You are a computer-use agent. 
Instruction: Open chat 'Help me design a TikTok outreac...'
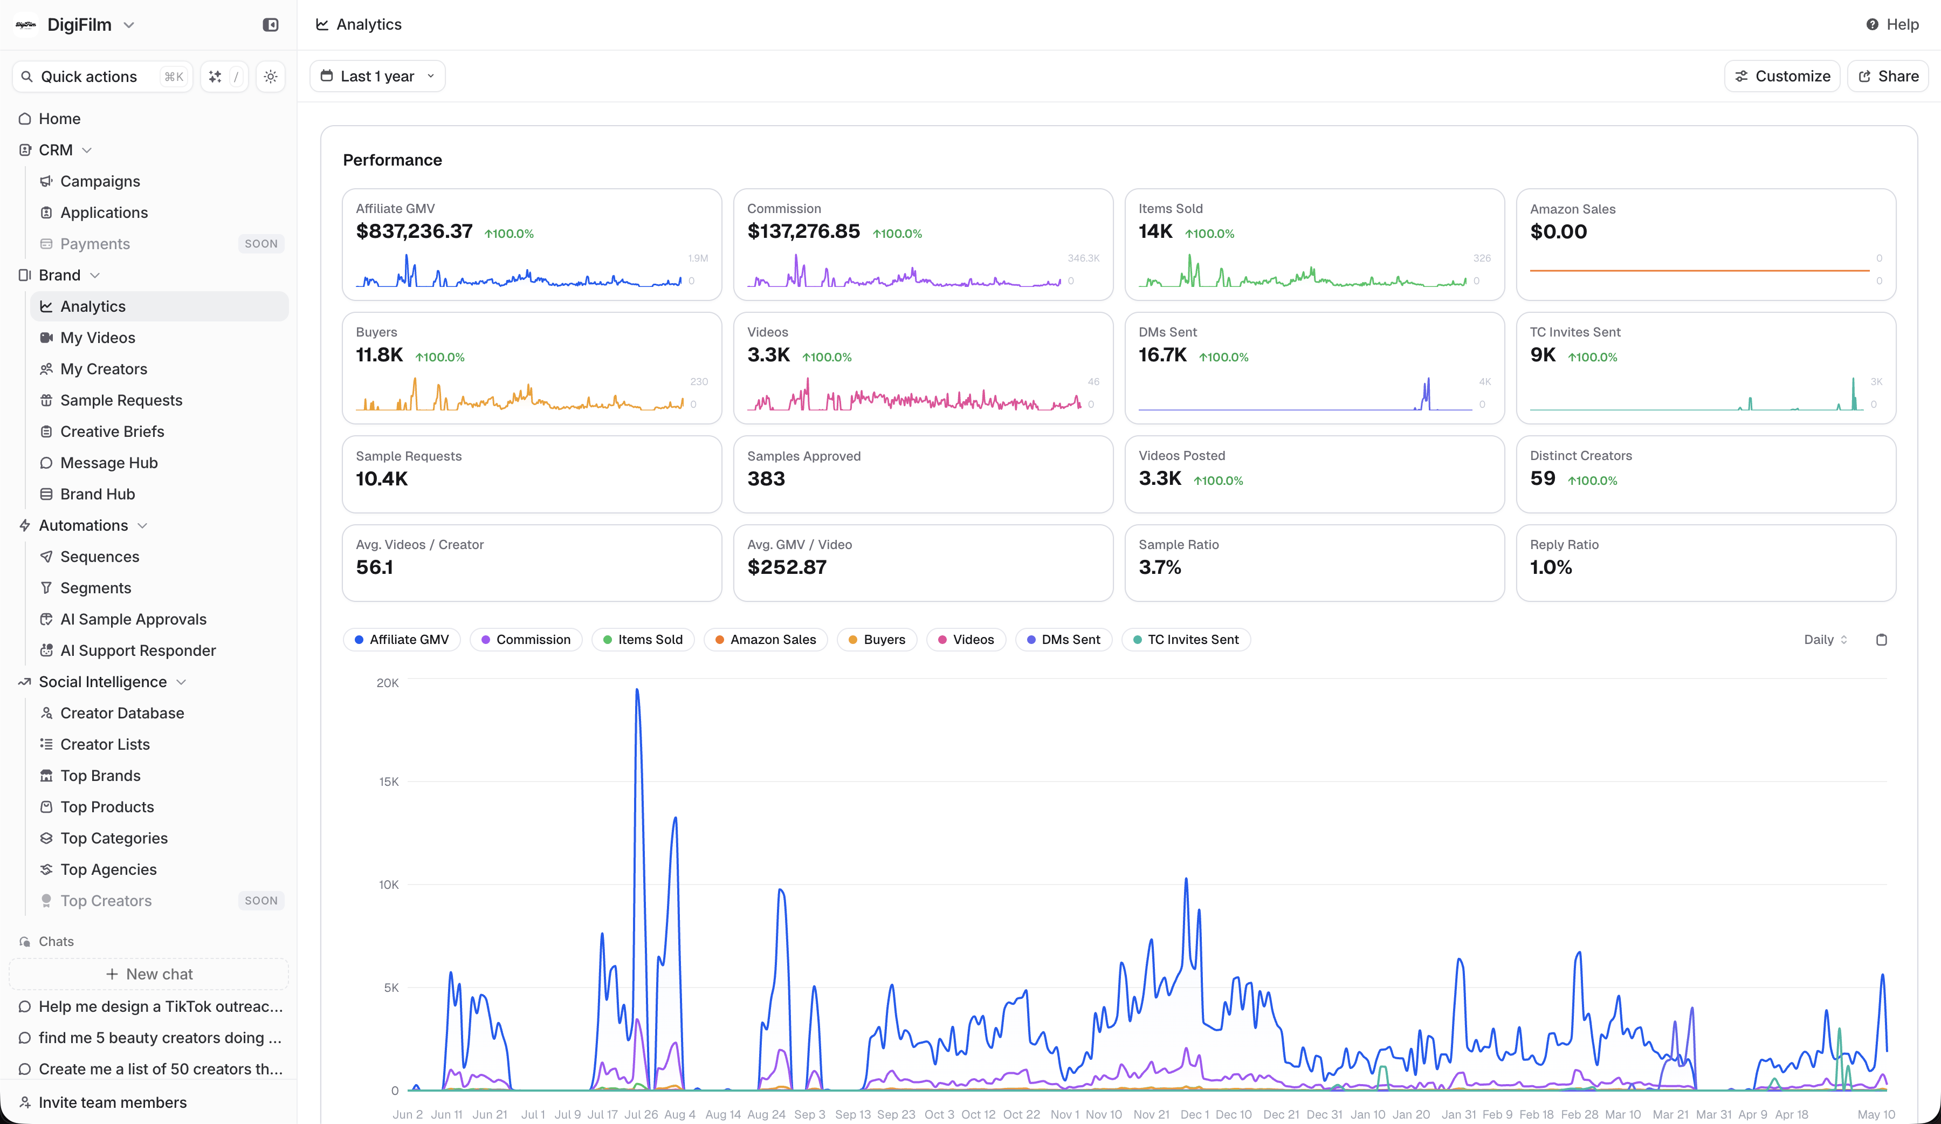point(150,1007)
